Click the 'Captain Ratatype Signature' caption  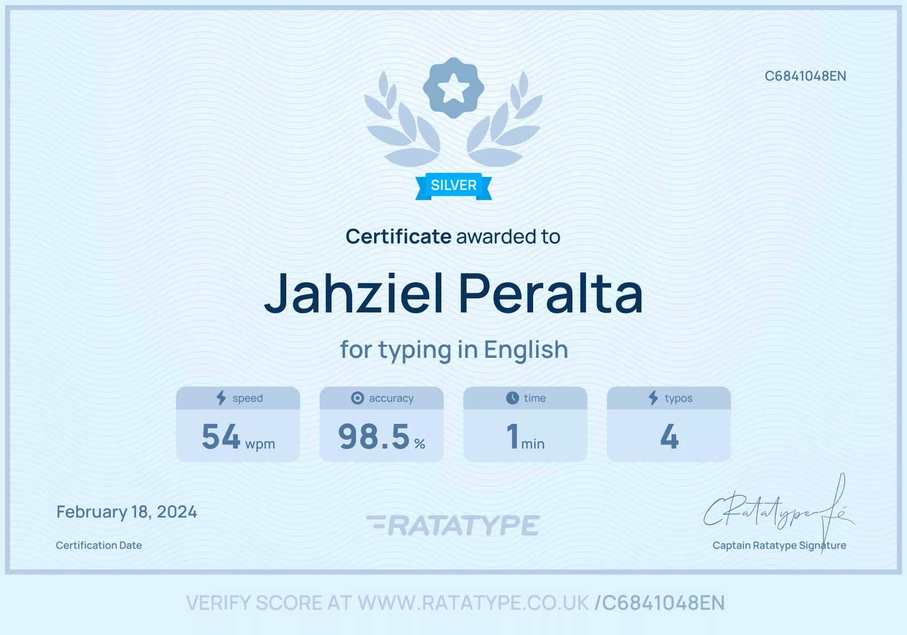tap(780, 545)
